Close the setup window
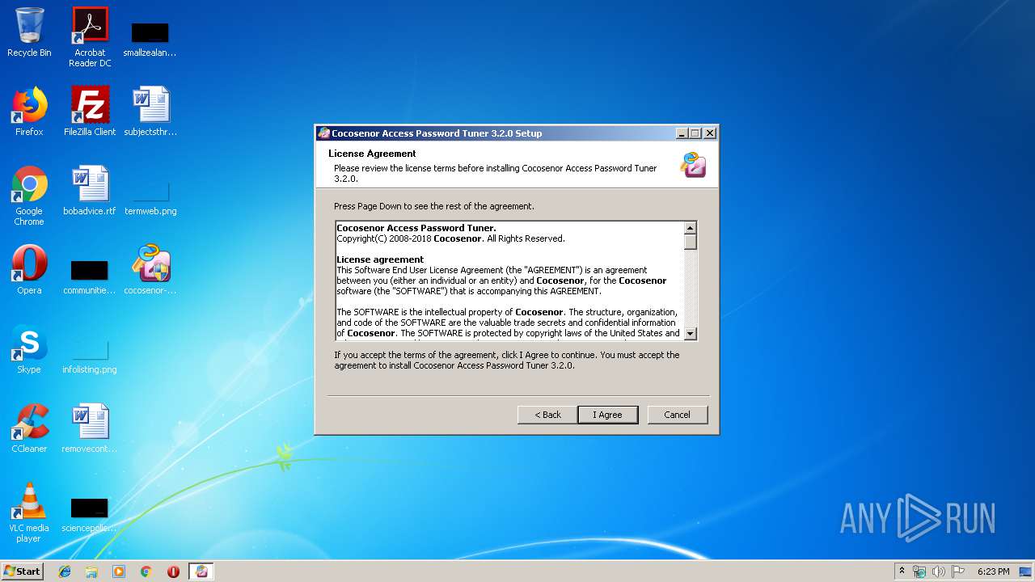1035x582 pixels. pyautogui.click(x=709, y=133)
